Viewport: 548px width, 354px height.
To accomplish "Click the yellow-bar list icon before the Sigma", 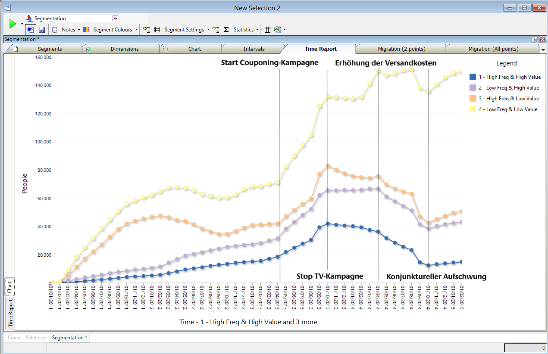I will click(x=216, y=30).
